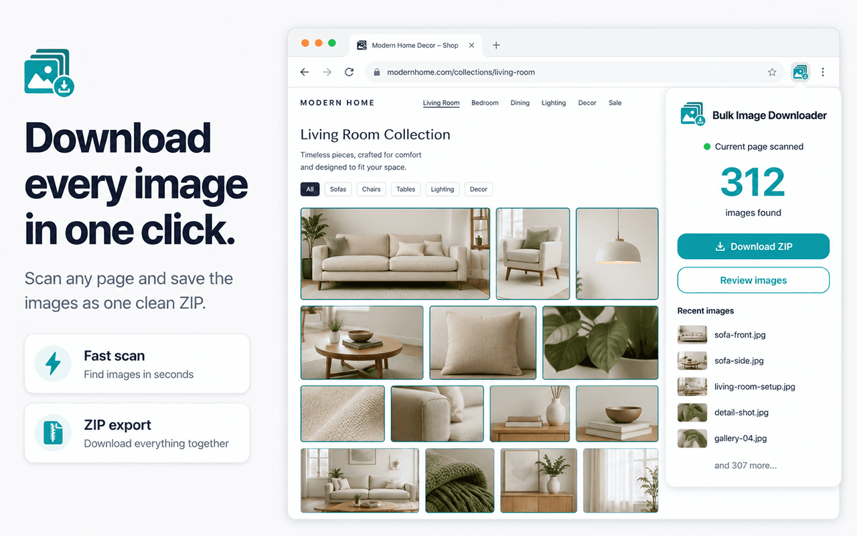The image size is (857, 536).
Task: Open the Decor nav menu item
Action: point(587,103)
